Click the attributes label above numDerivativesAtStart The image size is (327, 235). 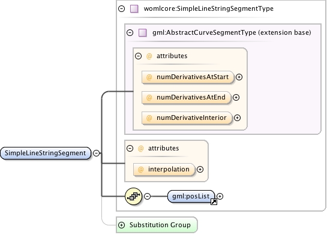172,56
